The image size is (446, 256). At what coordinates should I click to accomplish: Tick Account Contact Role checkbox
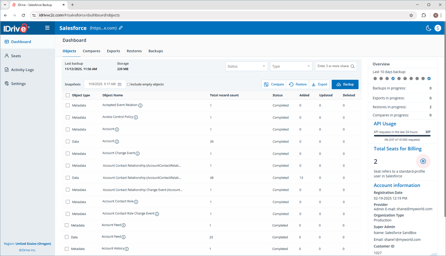pos(68,202)
